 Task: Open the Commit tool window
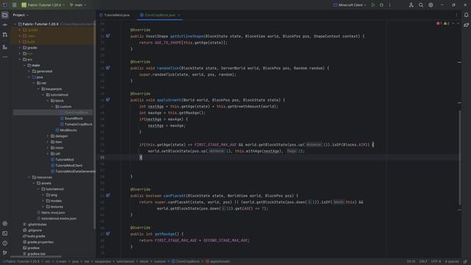pyautogui.click(x=5, y=25)
